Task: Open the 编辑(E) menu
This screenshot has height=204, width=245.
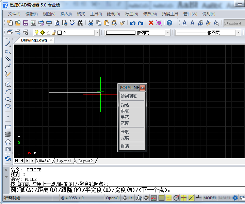Action: click(31, 14)
